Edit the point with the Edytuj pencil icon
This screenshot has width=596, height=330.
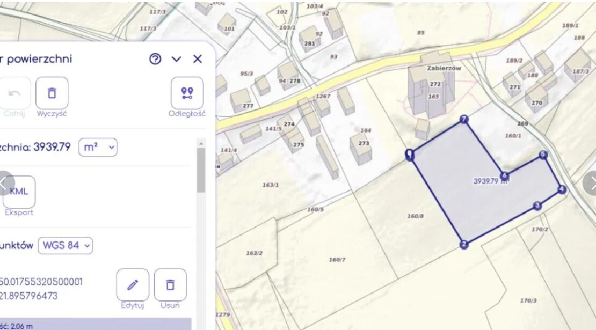(133, 285)
